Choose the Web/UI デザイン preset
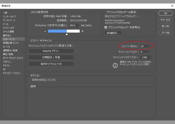 [51, 51]
